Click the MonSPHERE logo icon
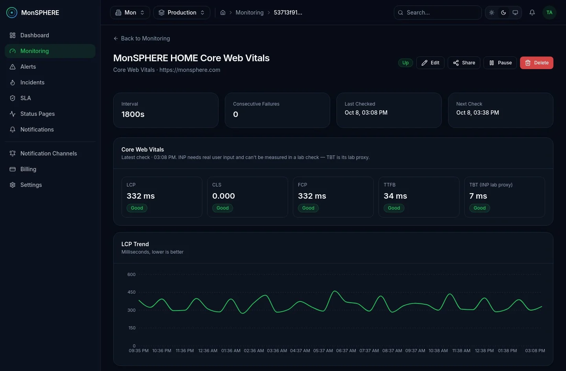The height and width of the screenshot is (371, 566). coord(12,13)
